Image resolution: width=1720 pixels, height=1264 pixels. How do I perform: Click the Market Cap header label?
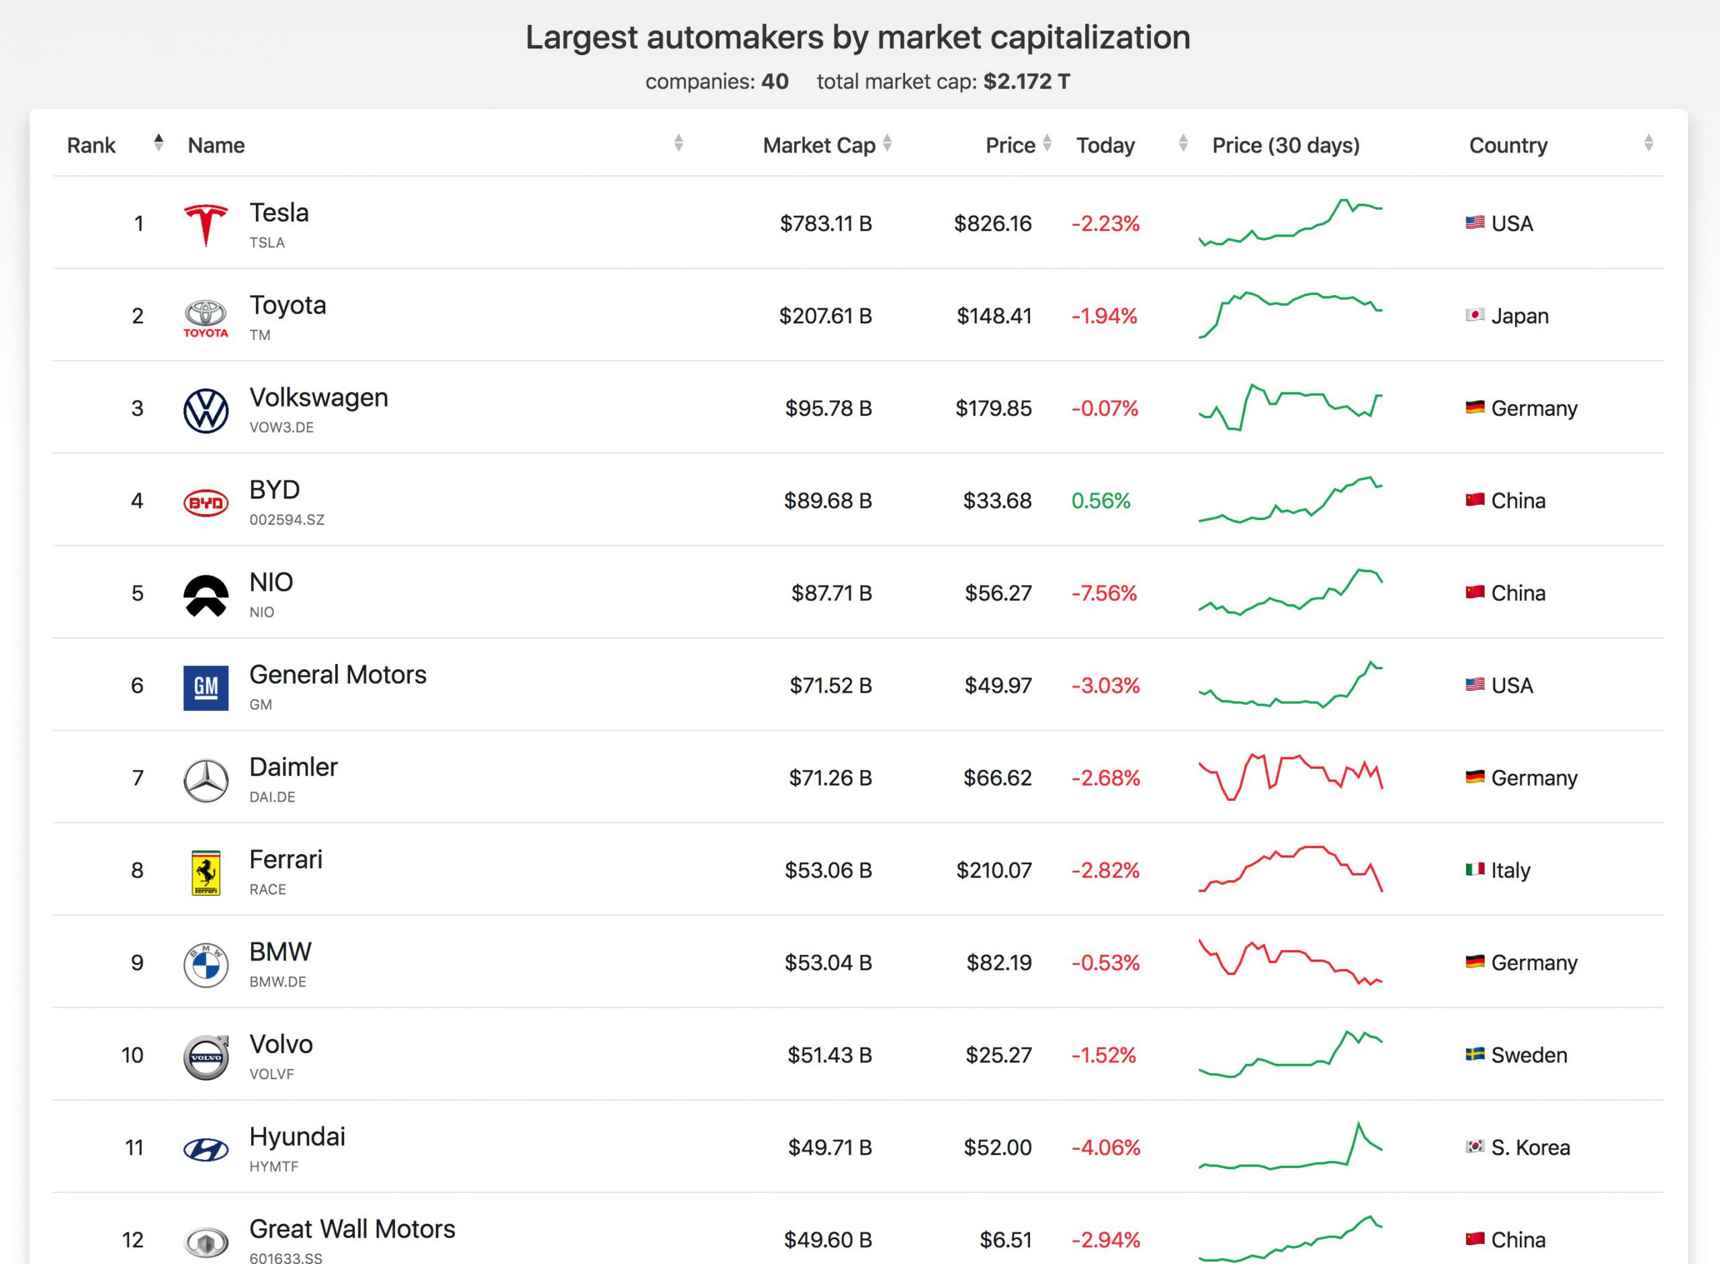click(819, 145)
